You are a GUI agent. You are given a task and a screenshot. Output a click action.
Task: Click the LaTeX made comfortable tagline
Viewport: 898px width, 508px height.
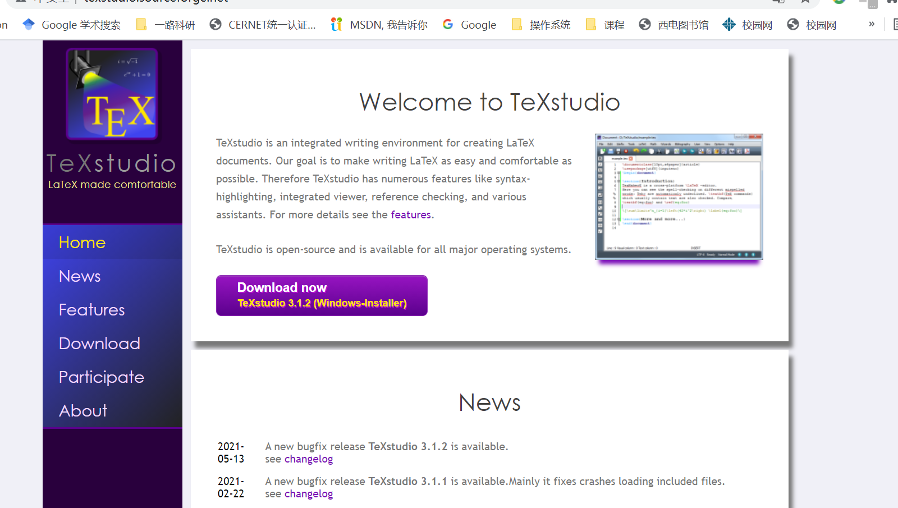pos(112,185)
